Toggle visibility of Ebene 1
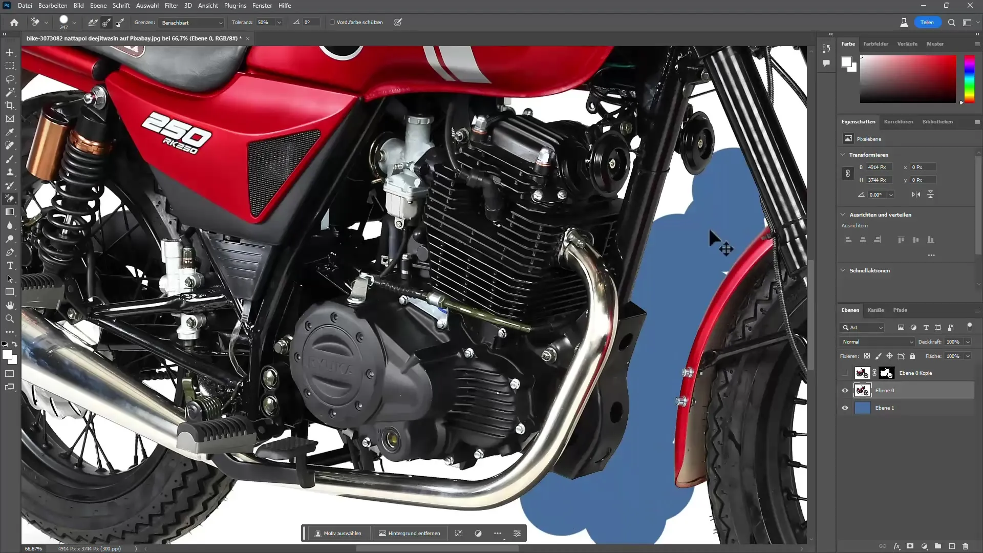The width and height of the screenshot is (983, 553). click(x=845, y=408)
